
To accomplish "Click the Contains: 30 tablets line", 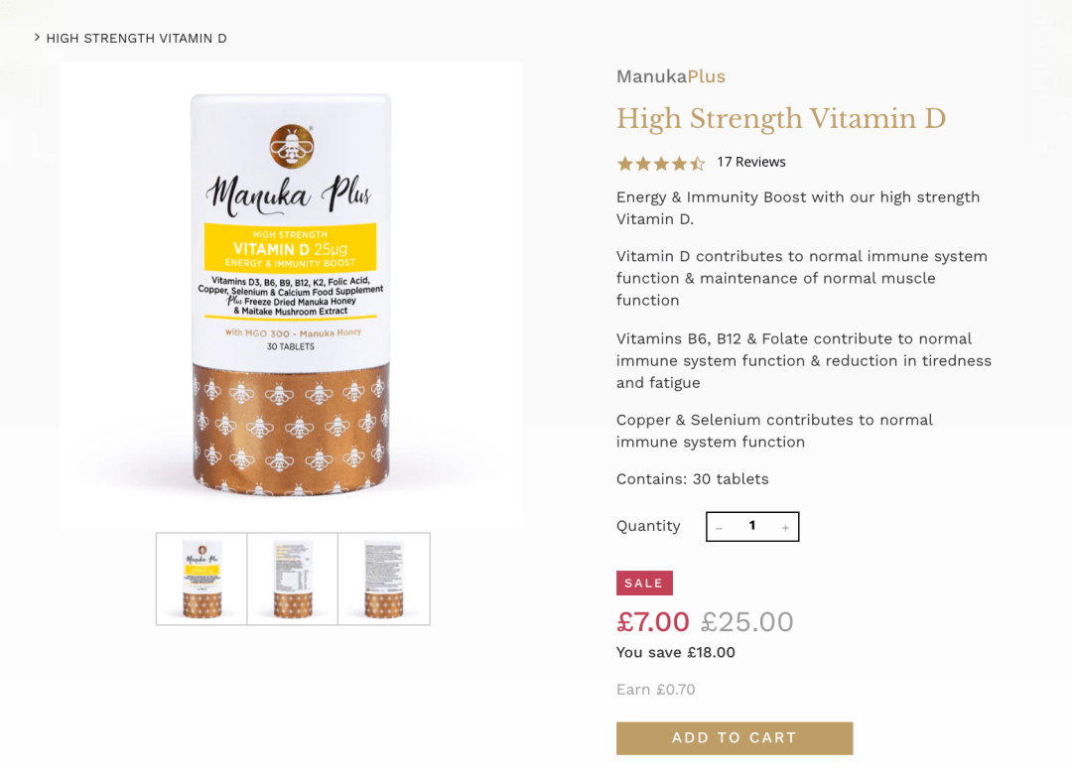I will pos(692,479).
